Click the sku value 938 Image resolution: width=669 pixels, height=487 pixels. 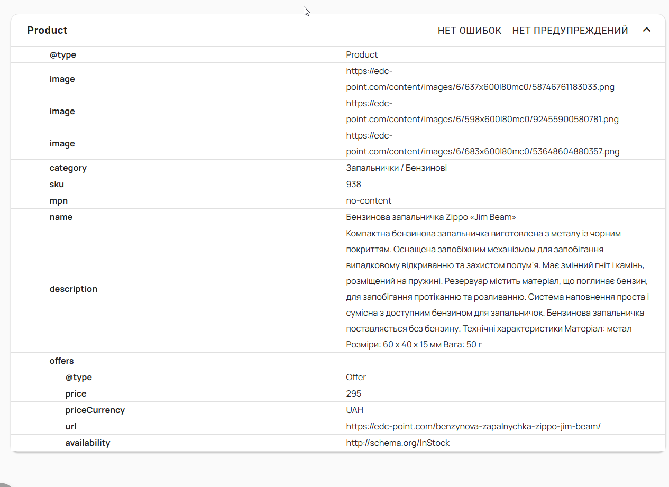[x=354, y=184]
